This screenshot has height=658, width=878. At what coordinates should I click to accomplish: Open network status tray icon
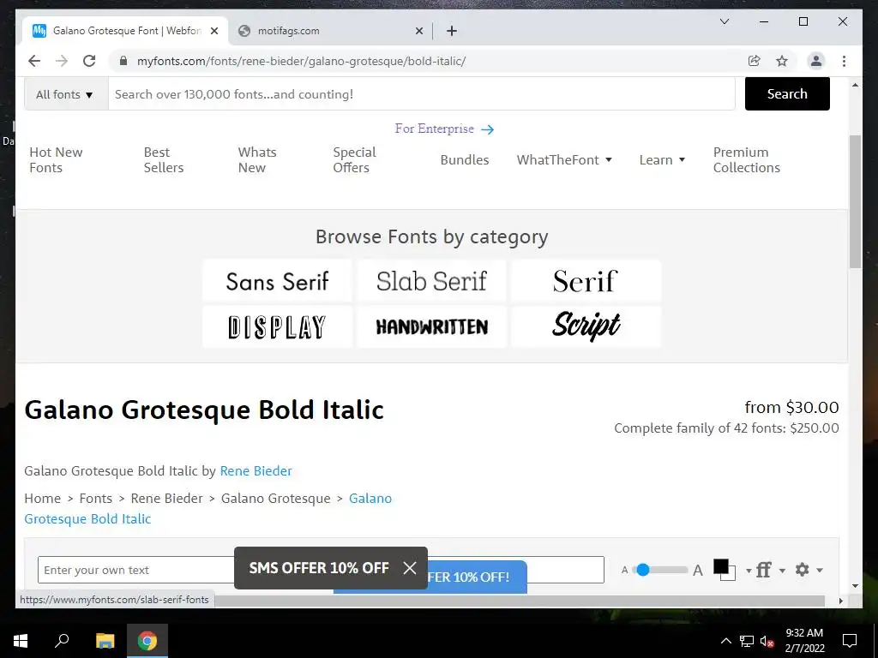tap(747, 641)
